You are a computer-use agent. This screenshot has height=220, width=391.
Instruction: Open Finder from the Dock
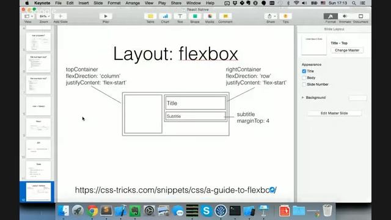tap(64, 211)
